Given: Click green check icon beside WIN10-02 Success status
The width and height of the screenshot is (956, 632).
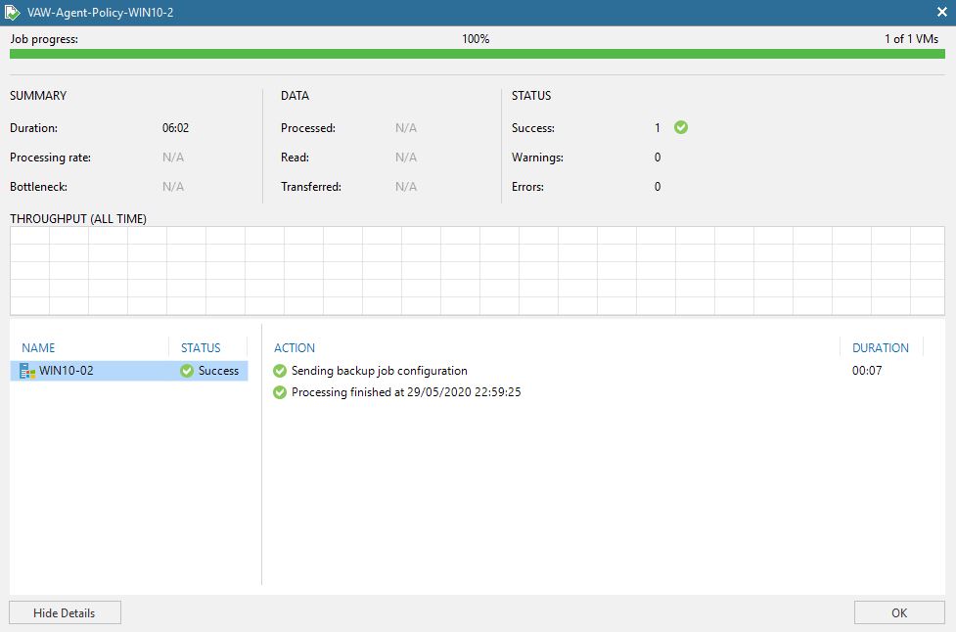Looking at the screenshot, I should coord(187,371).
